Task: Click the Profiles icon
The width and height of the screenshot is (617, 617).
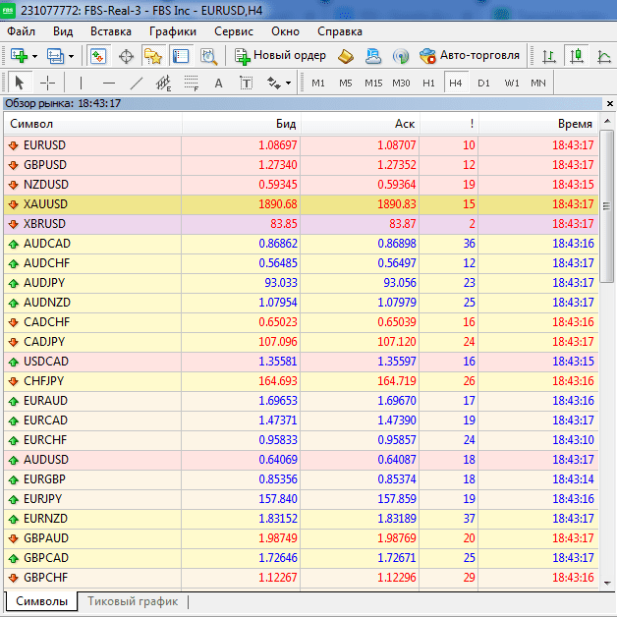Action: [55, 55]
